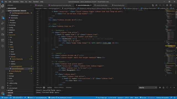Click the split editor icon
The height and width of the screenshot is (99, 177).
[x=171, y=5]
